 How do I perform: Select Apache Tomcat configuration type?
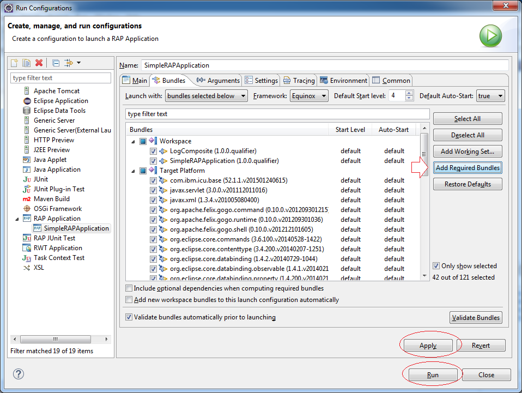point(56,91)
